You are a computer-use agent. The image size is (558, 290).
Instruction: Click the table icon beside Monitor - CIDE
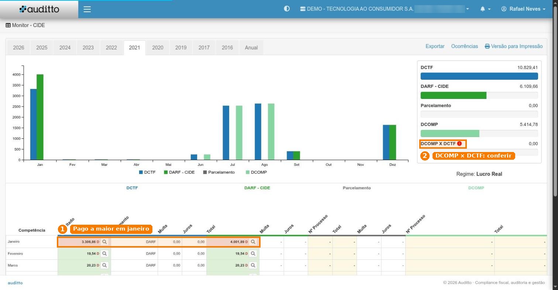(8, 25)
